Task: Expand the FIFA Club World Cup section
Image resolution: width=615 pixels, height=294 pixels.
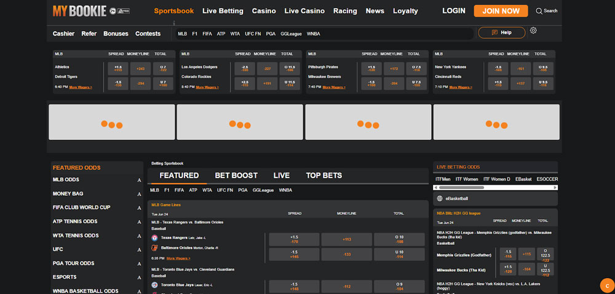Action: (139, 207)
